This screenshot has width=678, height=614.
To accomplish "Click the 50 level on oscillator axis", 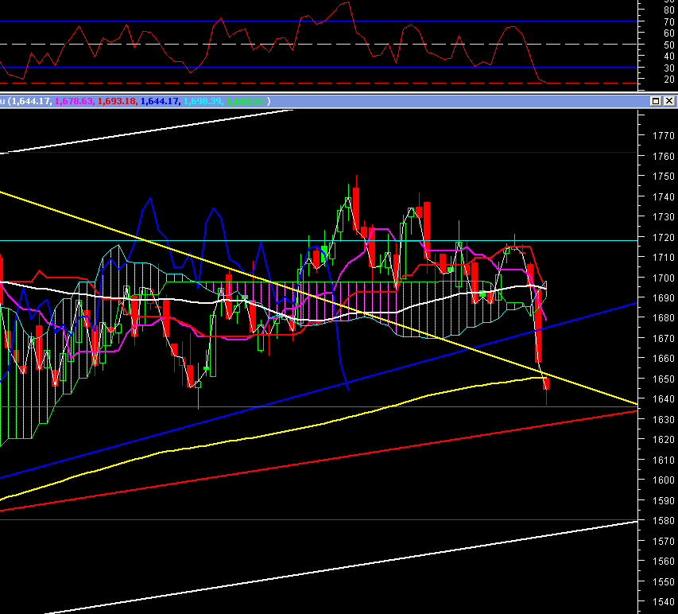I will (x=669, y=45).
